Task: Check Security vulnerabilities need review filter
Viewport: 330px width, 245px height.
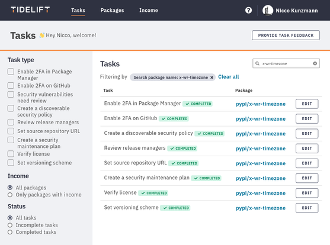Action: [x=11, y=94]
